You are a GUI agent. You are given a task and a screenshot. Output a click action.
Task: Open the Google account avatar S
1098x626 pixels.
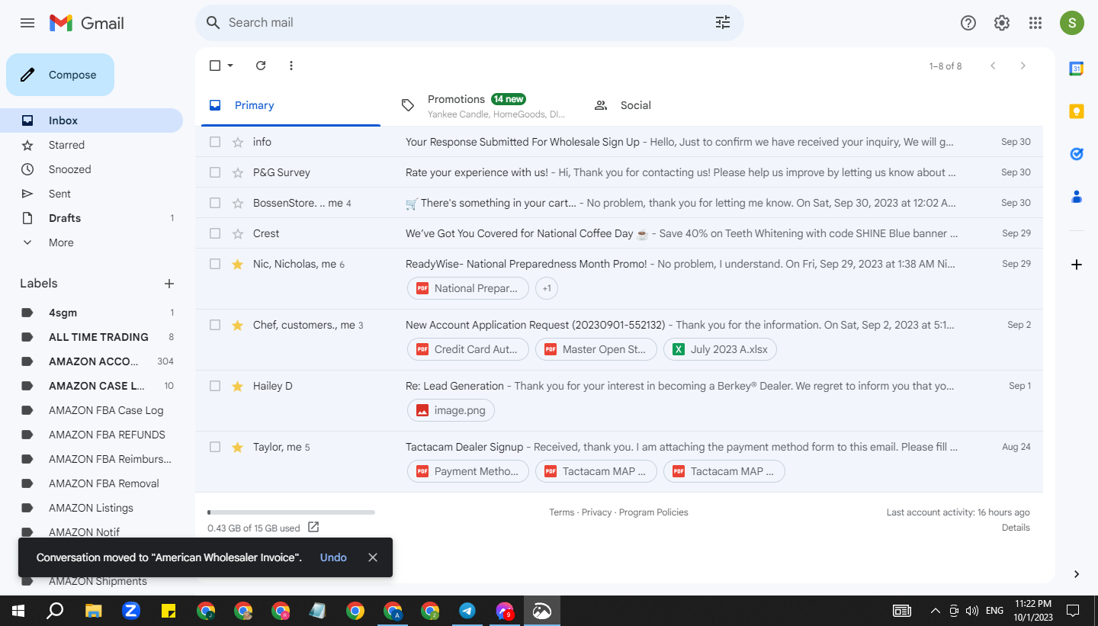1072,23
